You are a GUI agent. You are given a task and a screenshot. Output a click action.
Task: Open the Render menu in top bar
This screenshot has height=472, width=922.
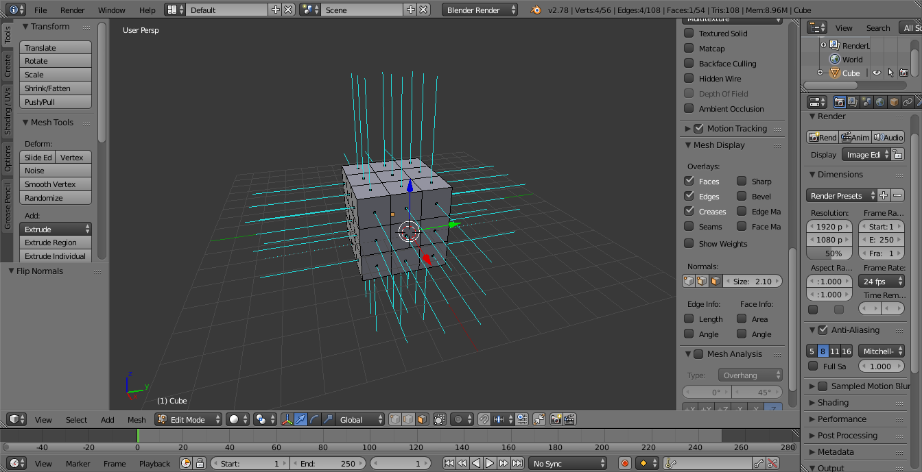click(72, 10)
